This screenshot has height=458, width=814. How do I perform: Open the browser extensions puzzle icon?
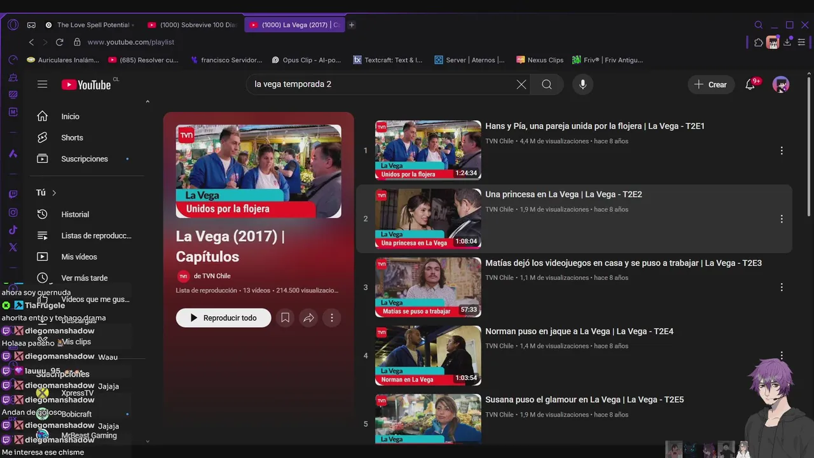click(x=759, y=43)
